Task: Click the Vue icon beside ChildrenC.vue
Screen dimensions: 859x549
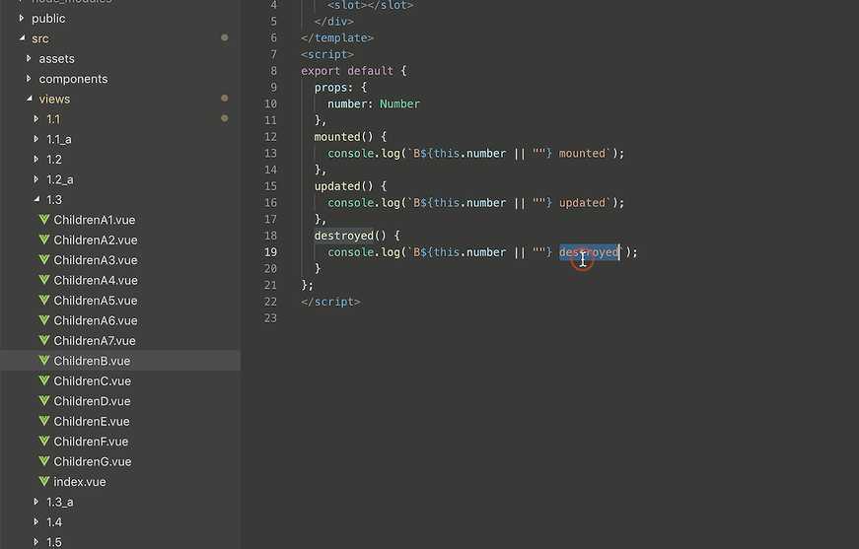Action: pos(44,381)
